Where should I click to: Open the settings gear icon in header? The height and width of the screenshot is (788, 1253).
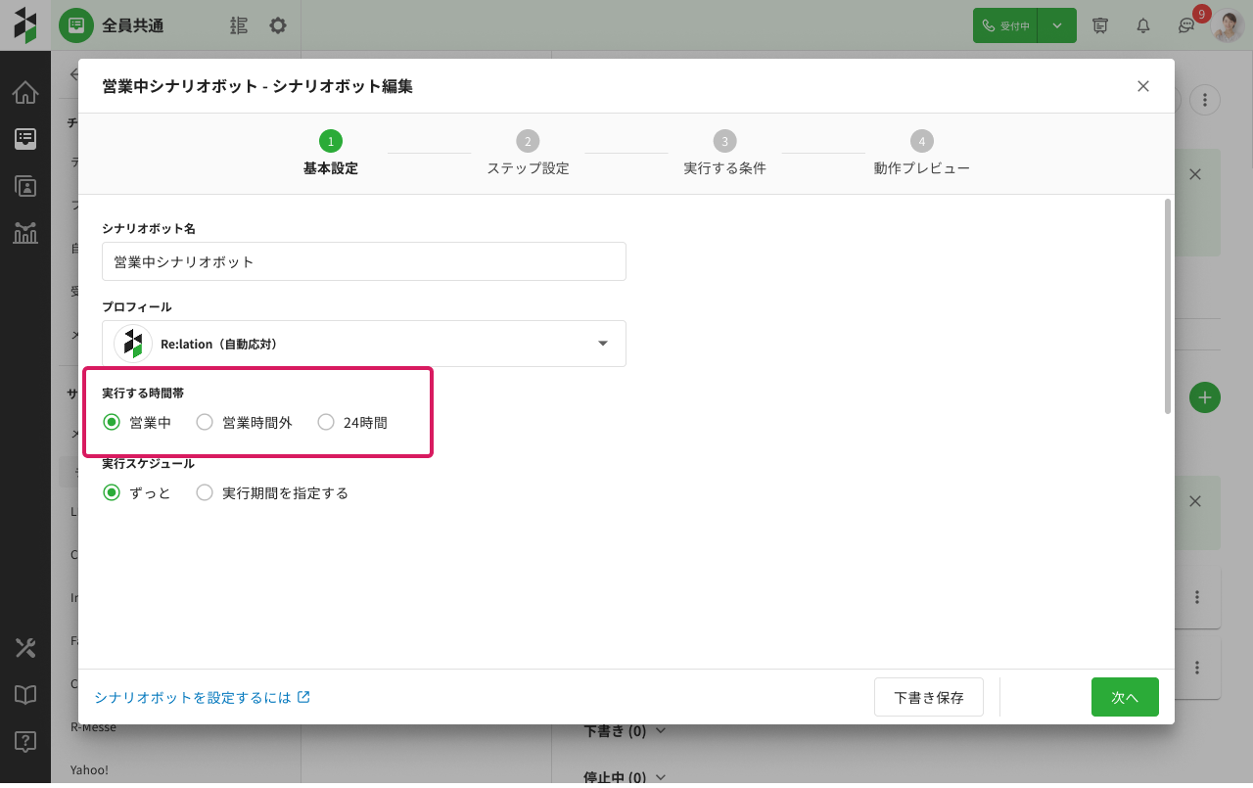(x=278, y=25)
